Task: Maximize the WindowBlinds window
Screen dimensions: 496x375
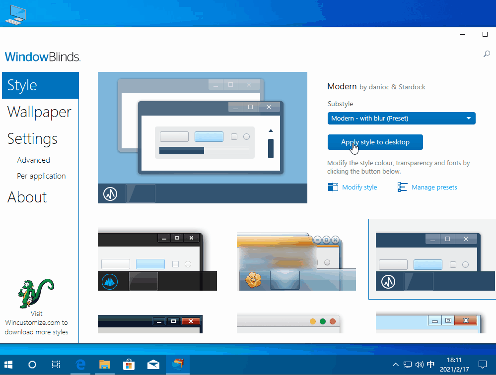Action: click(485, 34)
